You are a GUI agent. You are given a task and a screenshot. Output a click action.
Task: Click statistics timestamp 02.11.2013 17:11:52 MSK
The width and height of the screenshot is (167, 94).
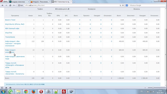pyautogui.click(x=34, y=84)
